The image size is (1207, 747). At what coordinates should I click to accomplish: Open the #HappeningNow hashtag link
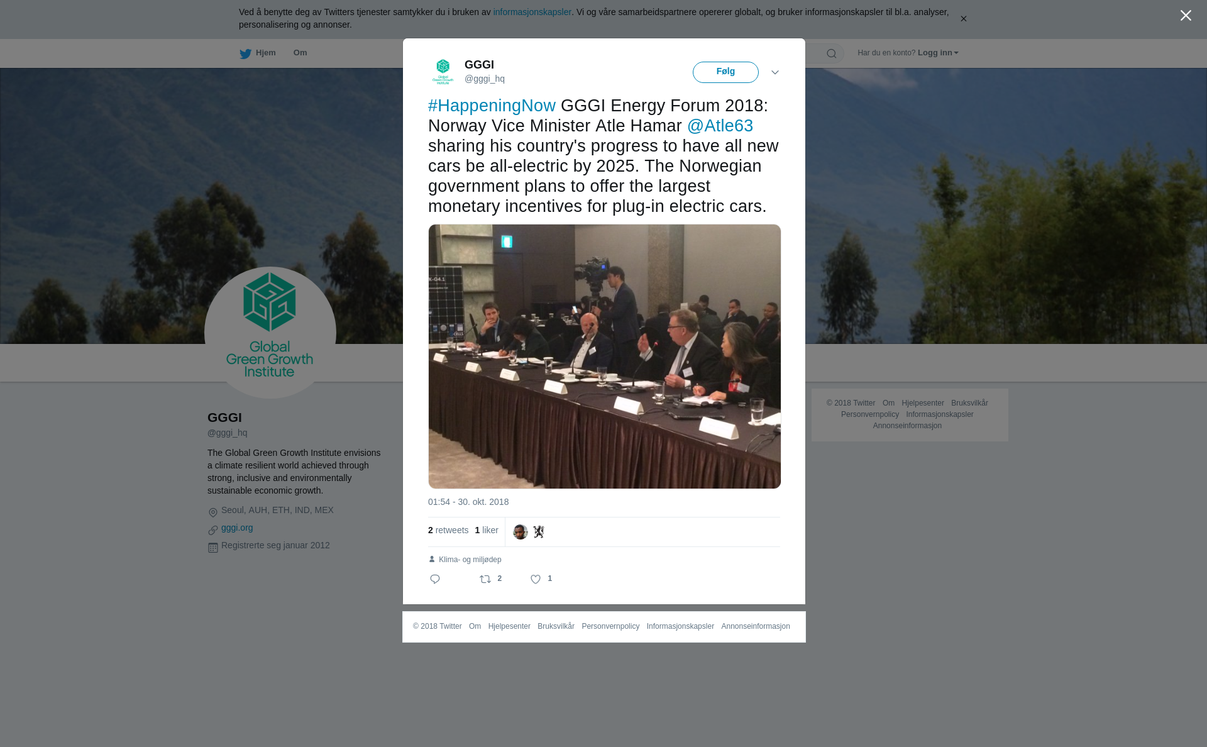pyautogui.click(x=492, y=106)
